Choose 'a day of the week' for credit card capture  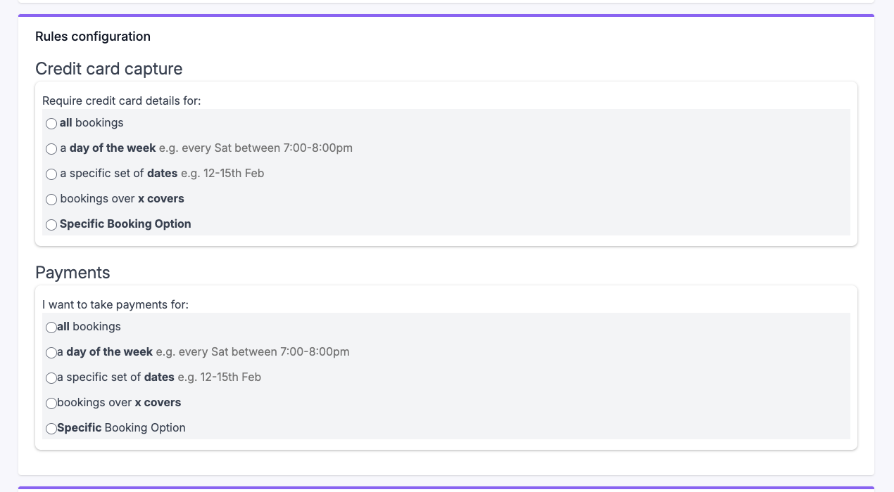[x=51, y=149]
